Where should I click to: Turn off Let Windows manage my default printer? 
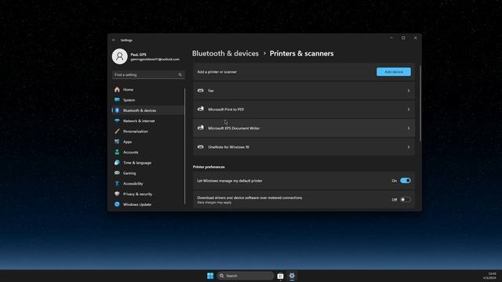tap(406, 181)
